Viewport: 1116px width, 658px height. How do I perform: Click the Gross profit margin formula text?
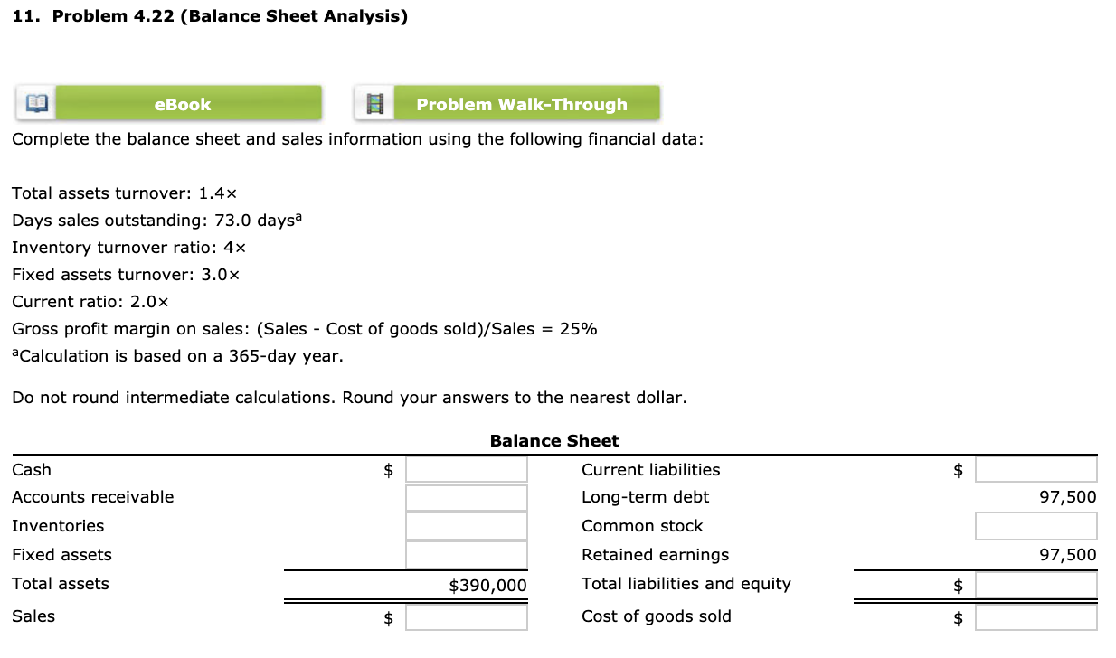pos(304,328)
